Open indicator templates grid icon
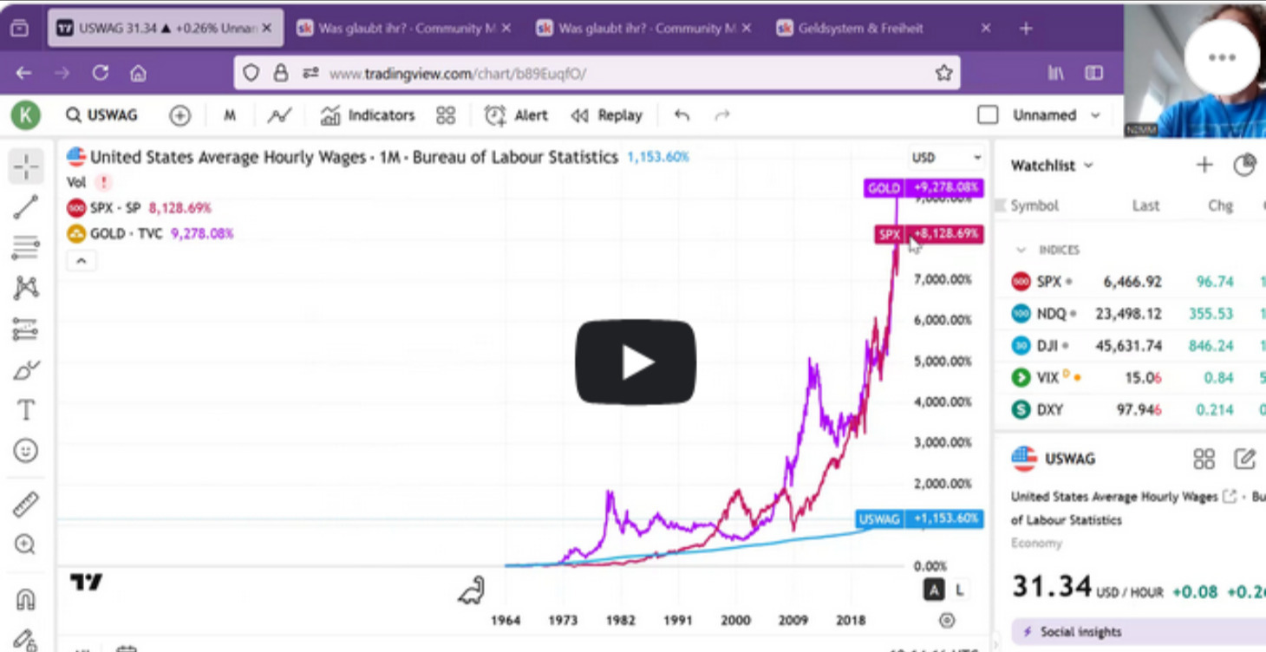 (x=446, y=115)
